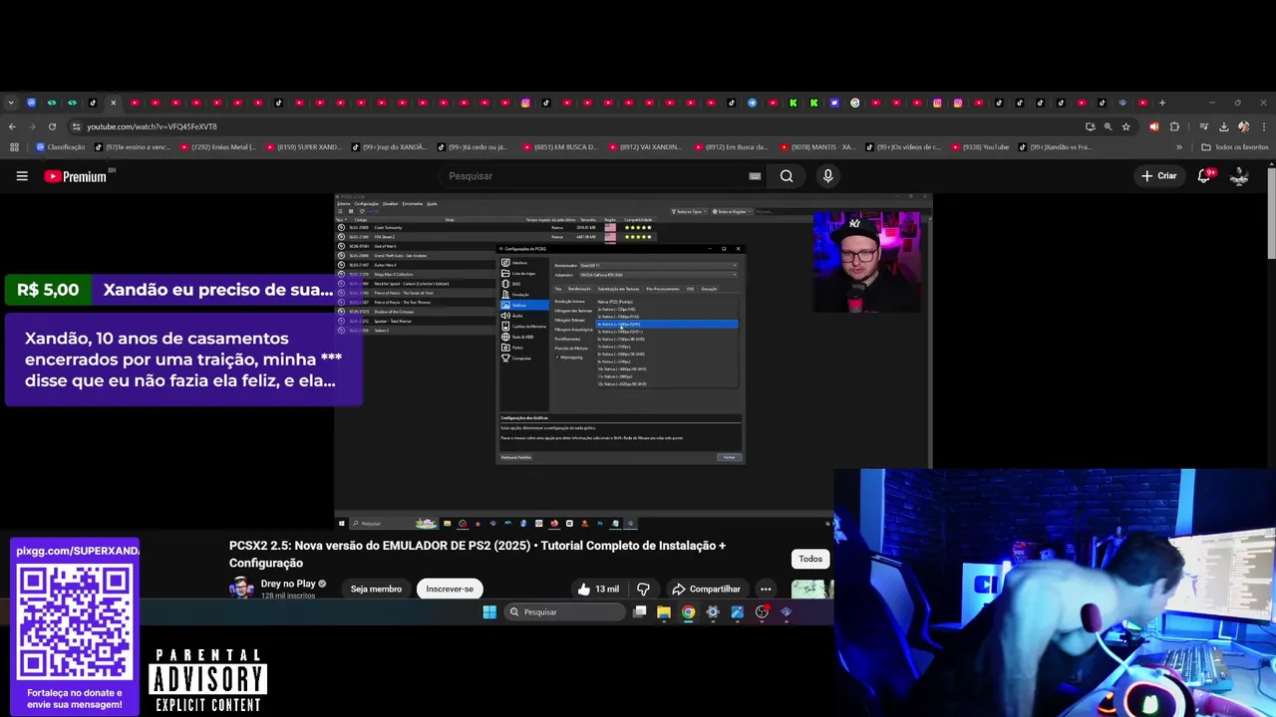Screen dimensions: 1276x717
Task: Click the Windows taskbar Pesquisar box
Action: tap(563, 611)
